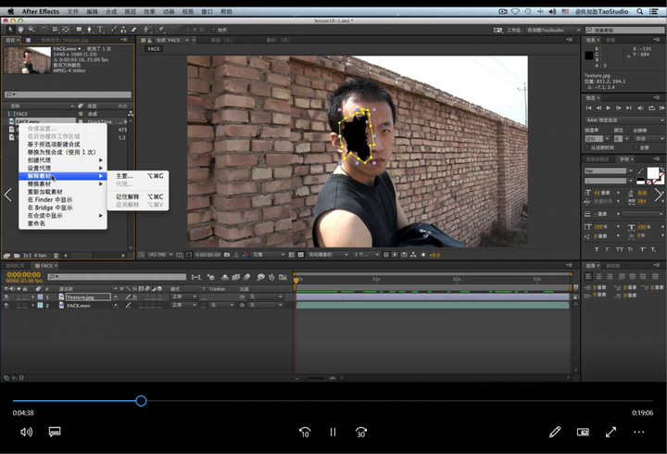Viewport: 667px width, 454px height.
Task: Open the 活动摄像机 camera view dropdown
Action: click(328, 255)
